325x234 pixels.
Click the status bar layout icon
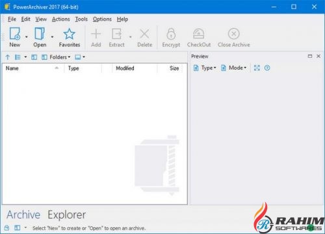click(18, 228)
